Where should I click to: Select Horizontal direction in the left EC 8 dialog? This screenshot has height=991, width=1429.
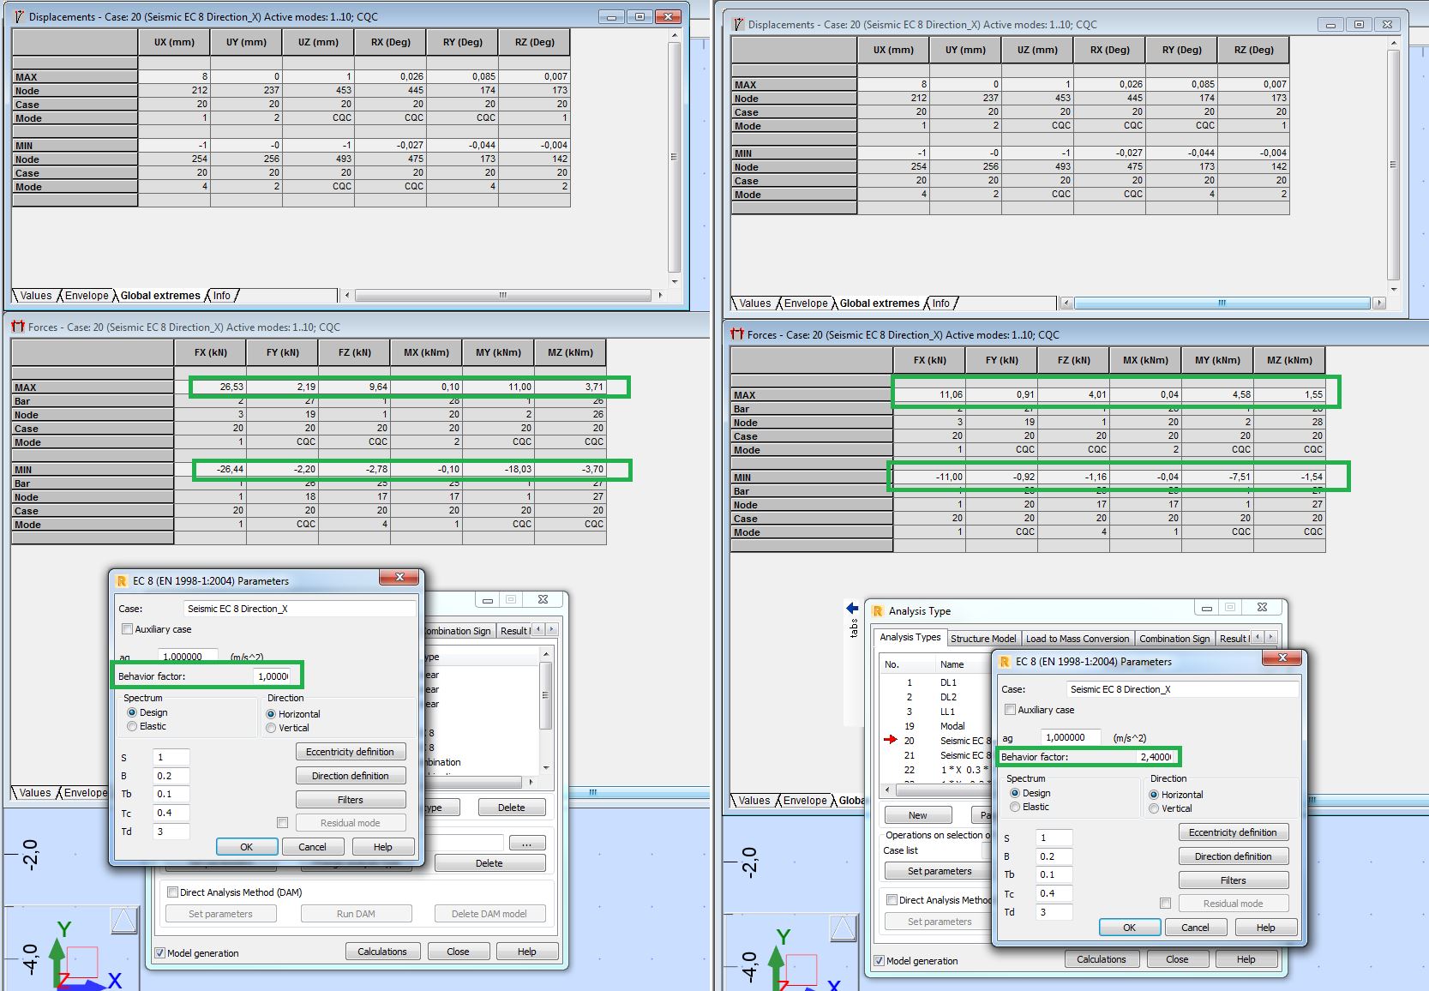click(x=271, y=714)
